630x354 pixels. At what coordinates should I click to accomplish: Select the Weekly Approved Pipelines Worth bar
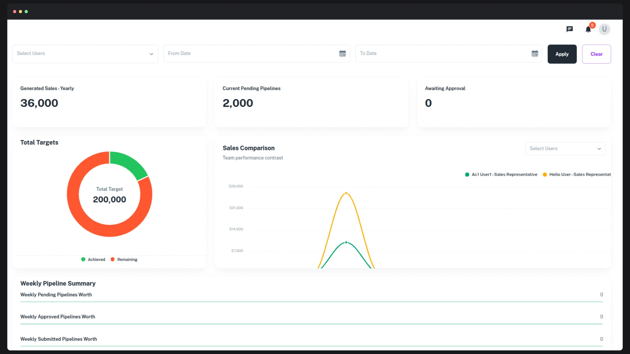[311, 324]
